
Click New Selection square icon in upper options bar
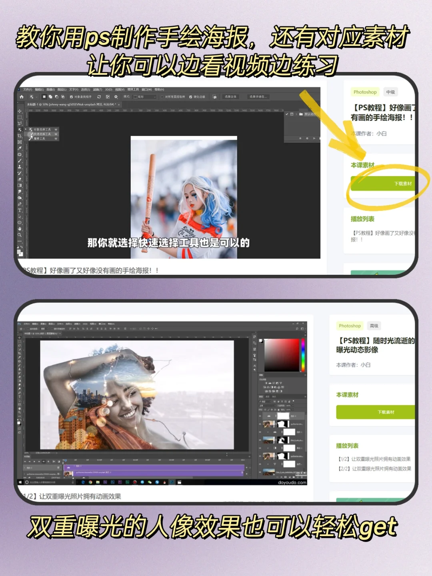44,97
